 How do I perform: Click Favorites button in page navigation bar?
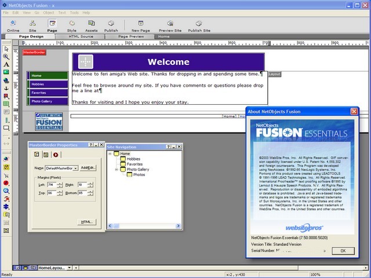click(48, 93)
